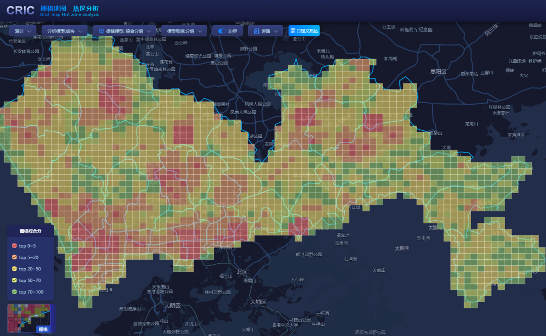Click the 栅格综合分 legend header
The height and width of the screenshot is (336, 546).
point(30,231)
